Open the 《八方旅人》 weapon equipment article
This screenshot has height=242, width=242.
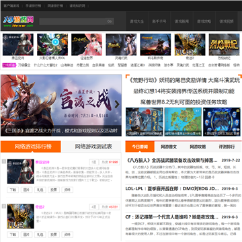click(172, 161)
